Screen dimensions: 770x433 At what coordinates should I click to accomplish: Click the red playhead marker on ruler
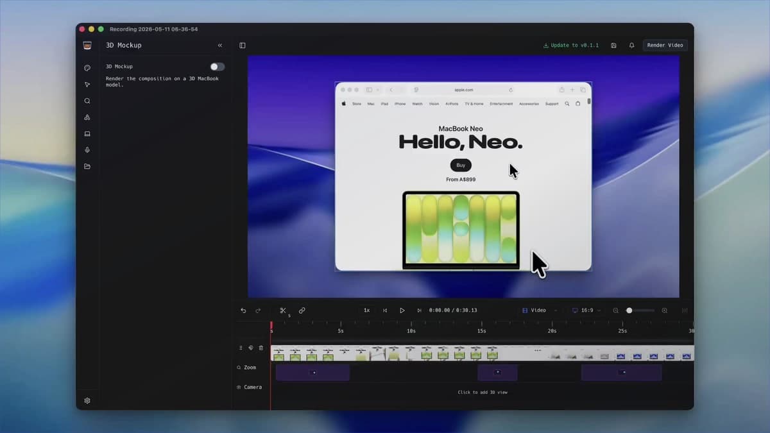(271, 326)
